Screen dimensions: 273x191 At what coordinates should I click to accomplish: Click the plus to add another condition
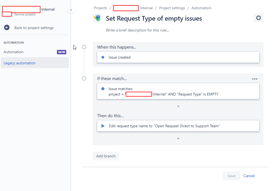pos(178,106)
